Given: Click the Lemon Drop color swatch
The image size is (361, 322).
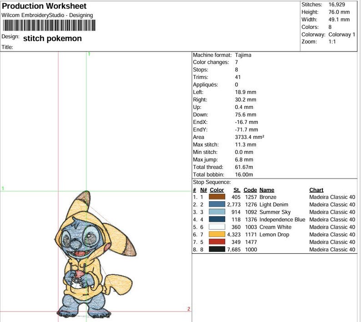Looking at the screenshot, I should pyautogui.click(x=217, y=235).
